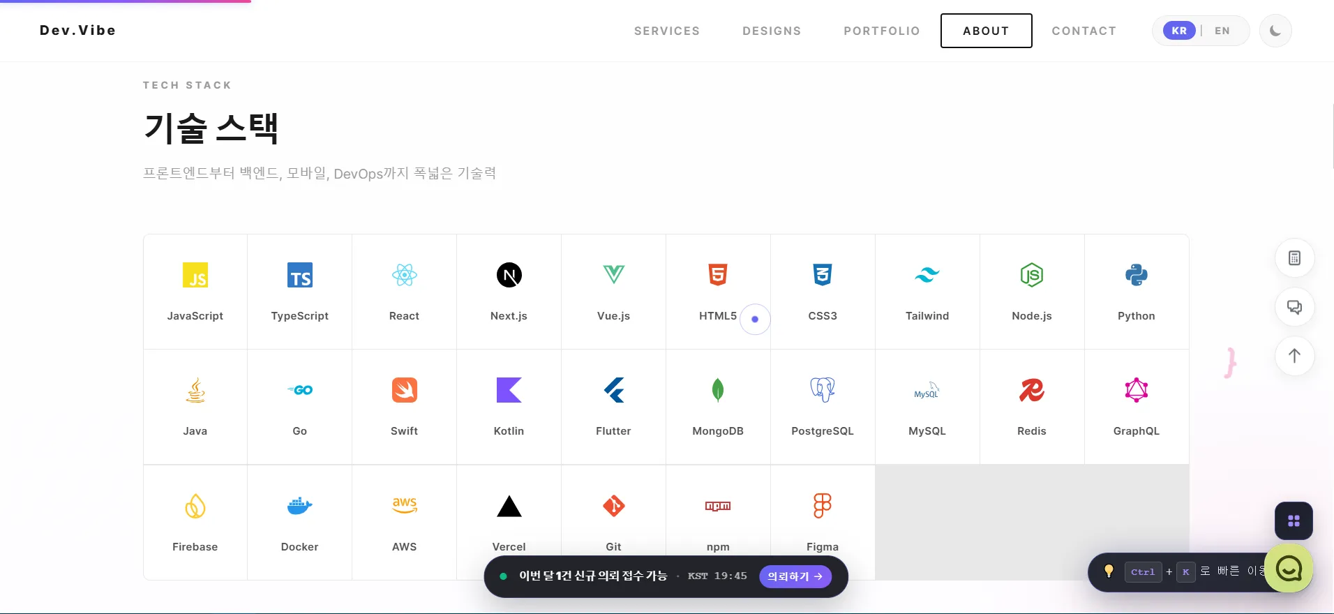Open the chat bubbles floating button
Screen dimensions: 1334x614
pyautogui.click(x=1295, y=307)
